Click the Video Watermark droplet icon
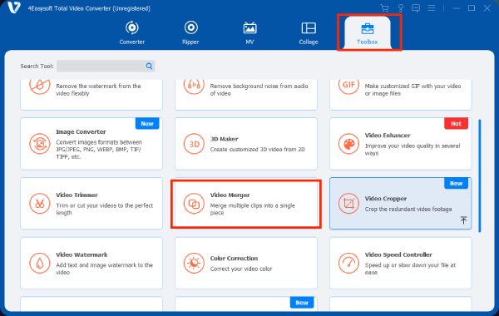Image resolution: width=499 pixels, height=316 pixels. [40, 263]
